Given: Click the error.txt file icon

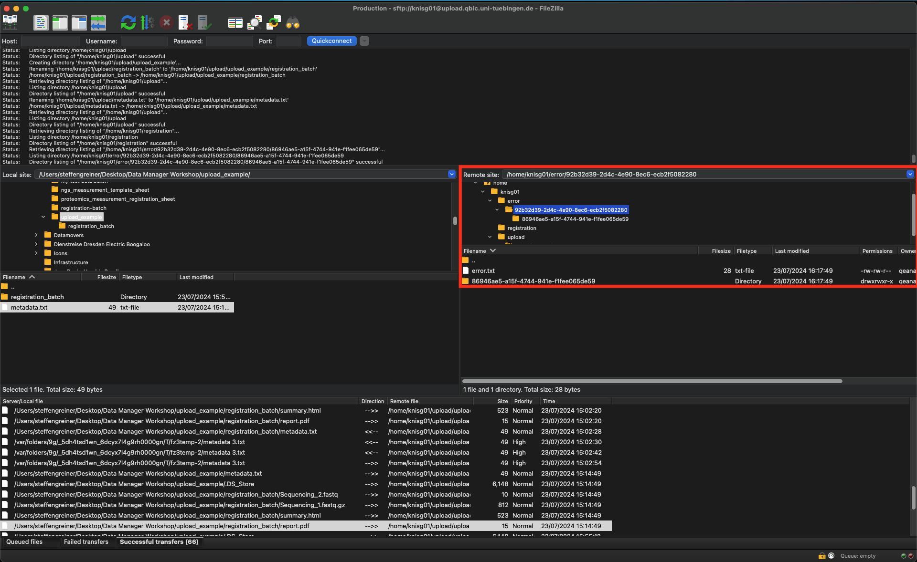Looking at the screenshot, I should (x=466, y=271).
